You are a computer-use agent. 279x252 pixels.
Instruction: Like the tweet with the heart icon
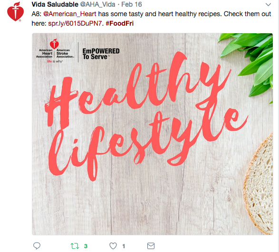[113, 246]
